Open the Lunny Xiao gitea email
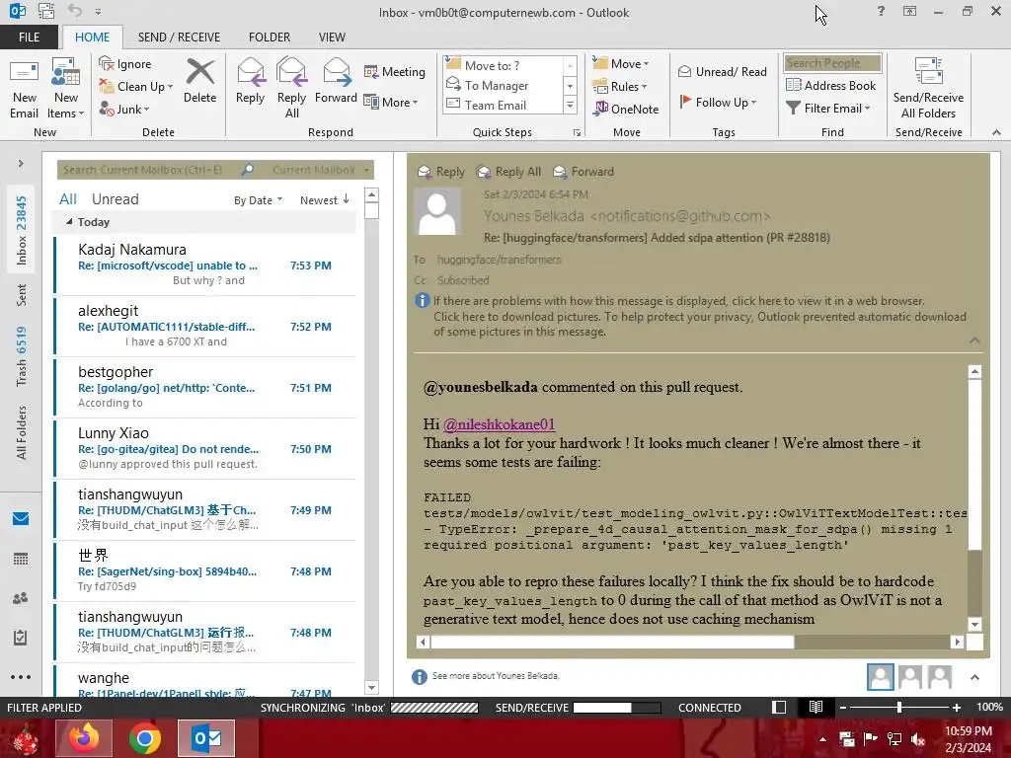Viewport: 1011px width, 758px height. (205, 449)
